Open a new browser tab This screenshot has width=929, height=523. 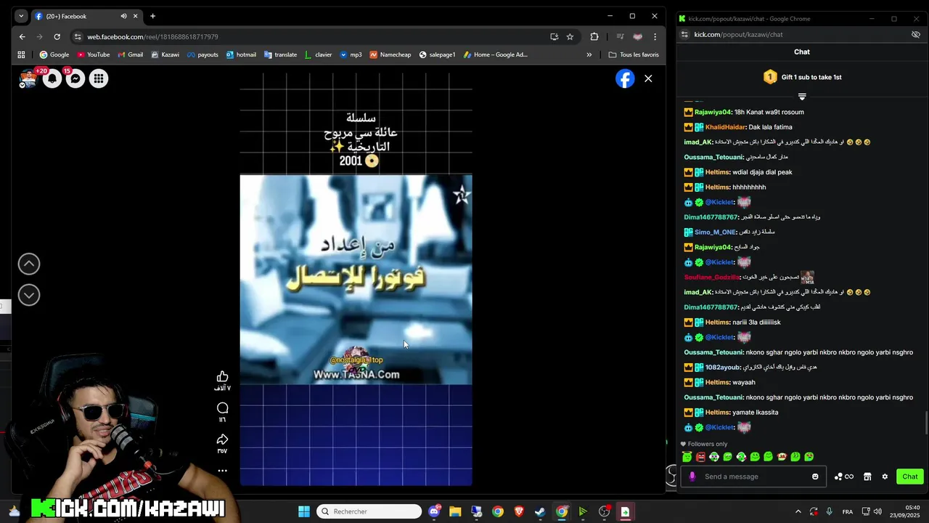pos(152,16)
